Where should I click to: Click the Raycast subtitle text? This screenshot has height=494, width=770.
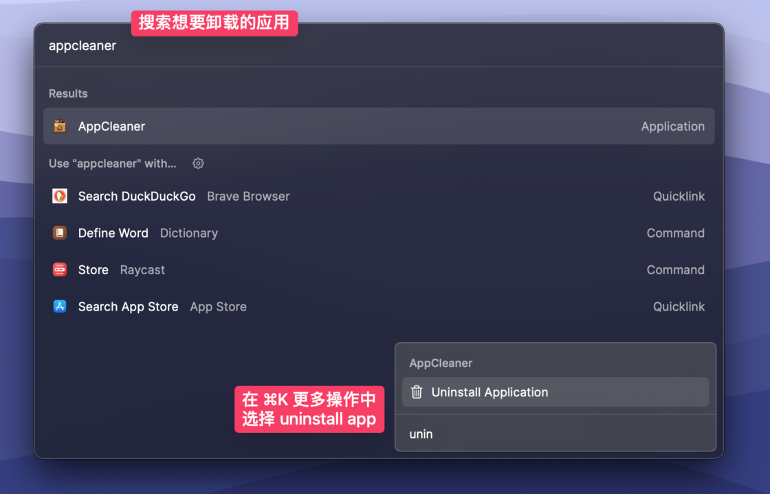click(x=142, y=270)
